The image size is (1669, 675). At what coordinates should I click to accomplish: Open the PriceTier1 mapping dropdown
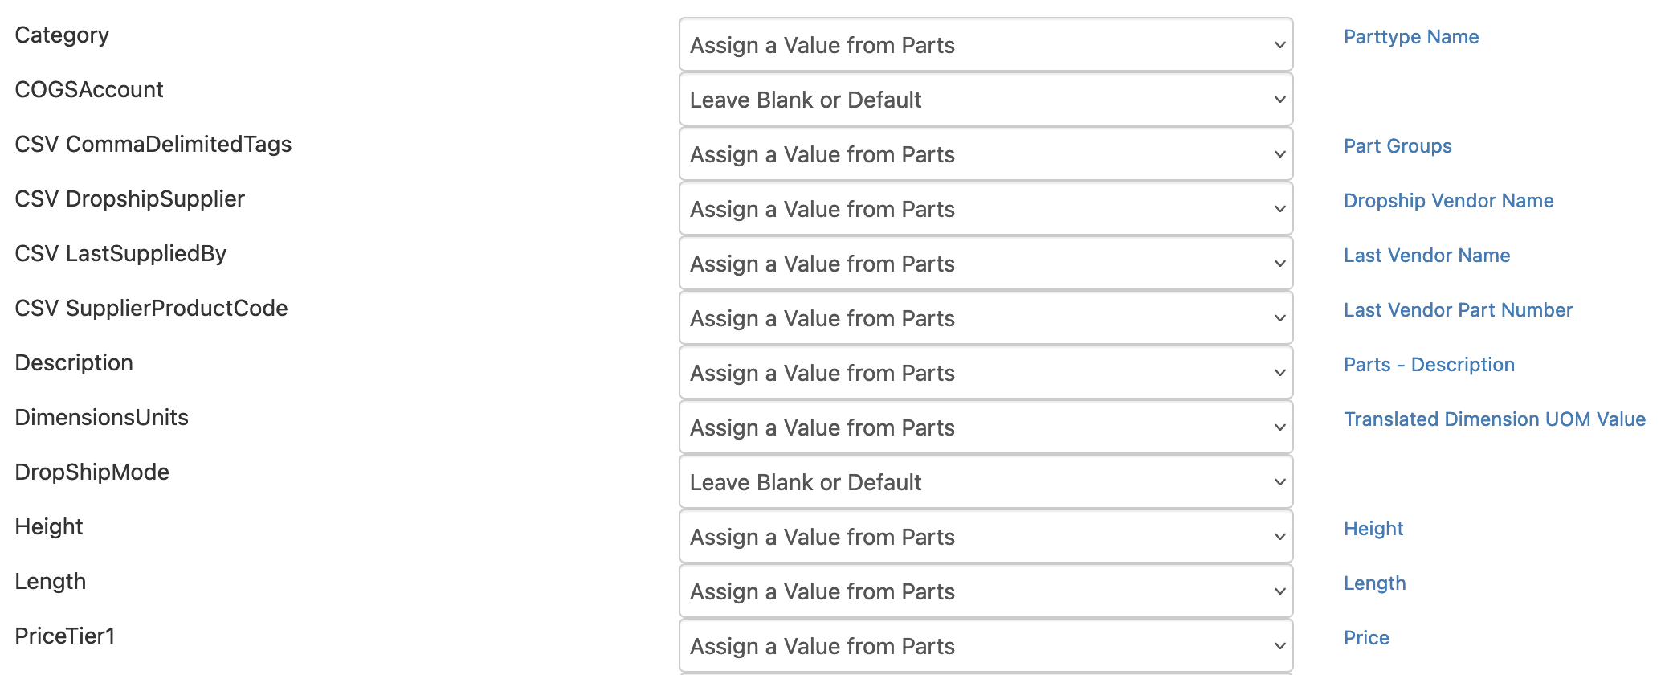985,646
